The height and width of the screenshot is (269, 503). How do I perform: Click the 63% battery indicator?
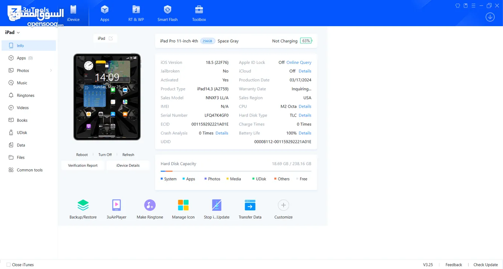306,41
